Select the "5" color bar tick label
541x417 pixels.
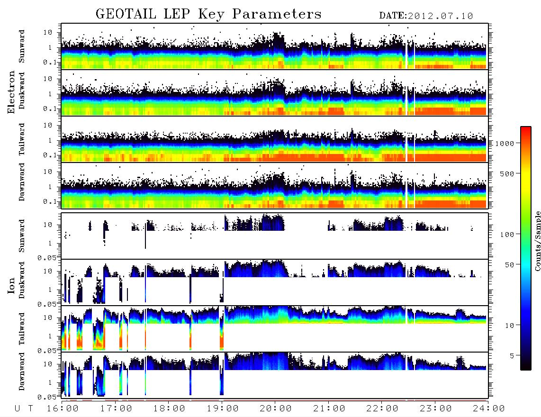point(512,355)
